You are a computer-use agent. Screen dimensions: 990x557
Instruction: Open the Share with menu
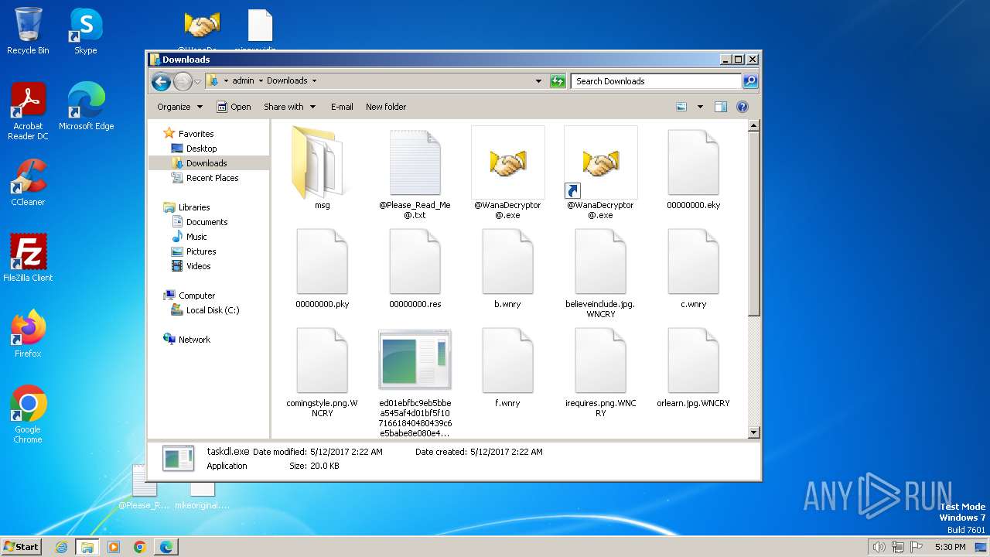point(289,107)
